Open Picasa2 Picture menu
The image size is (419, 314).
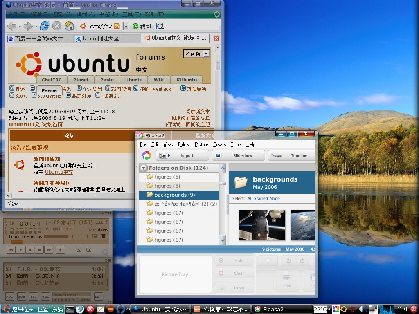tap(201, 144)
